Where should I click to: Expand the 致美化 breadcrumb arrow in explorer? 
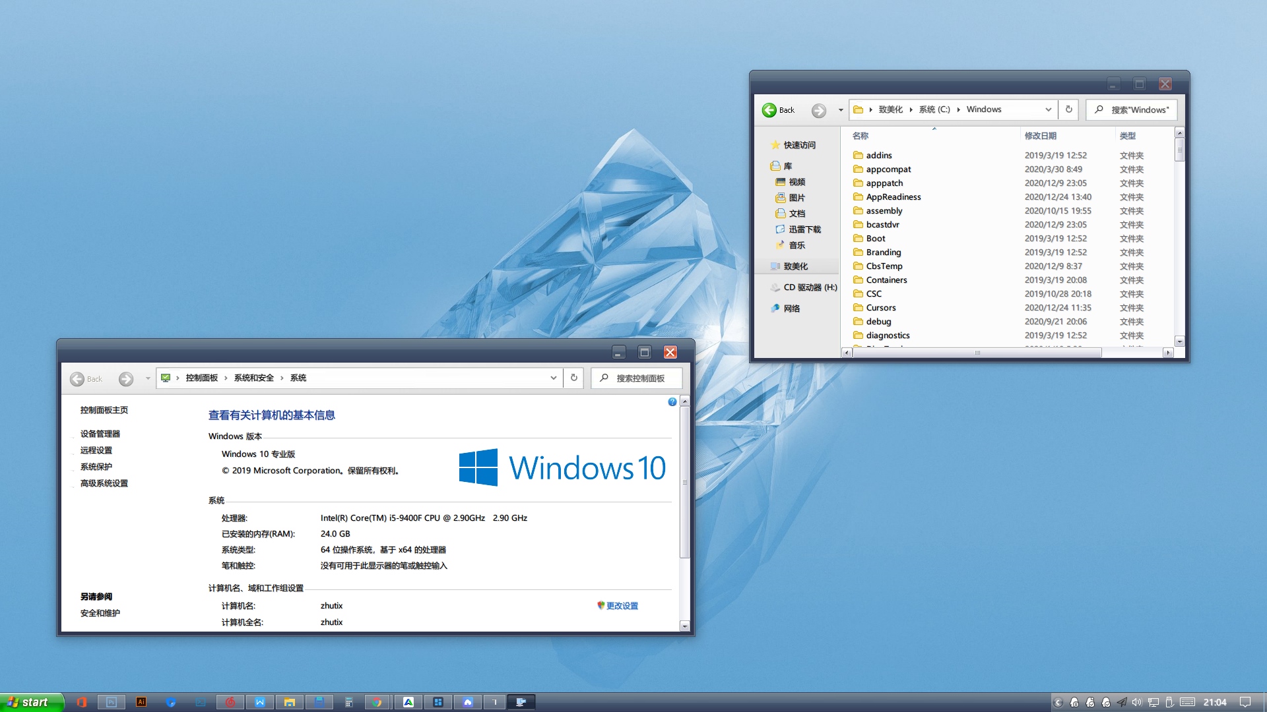[x=911, y=109]
